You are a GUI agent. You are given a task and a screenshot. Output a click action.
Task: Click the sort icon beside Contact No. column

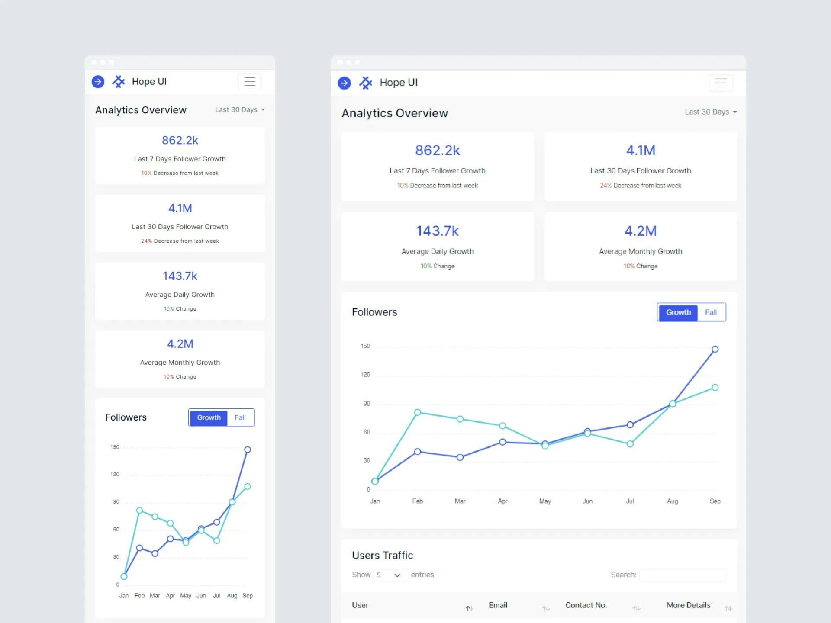coord(637,608)
